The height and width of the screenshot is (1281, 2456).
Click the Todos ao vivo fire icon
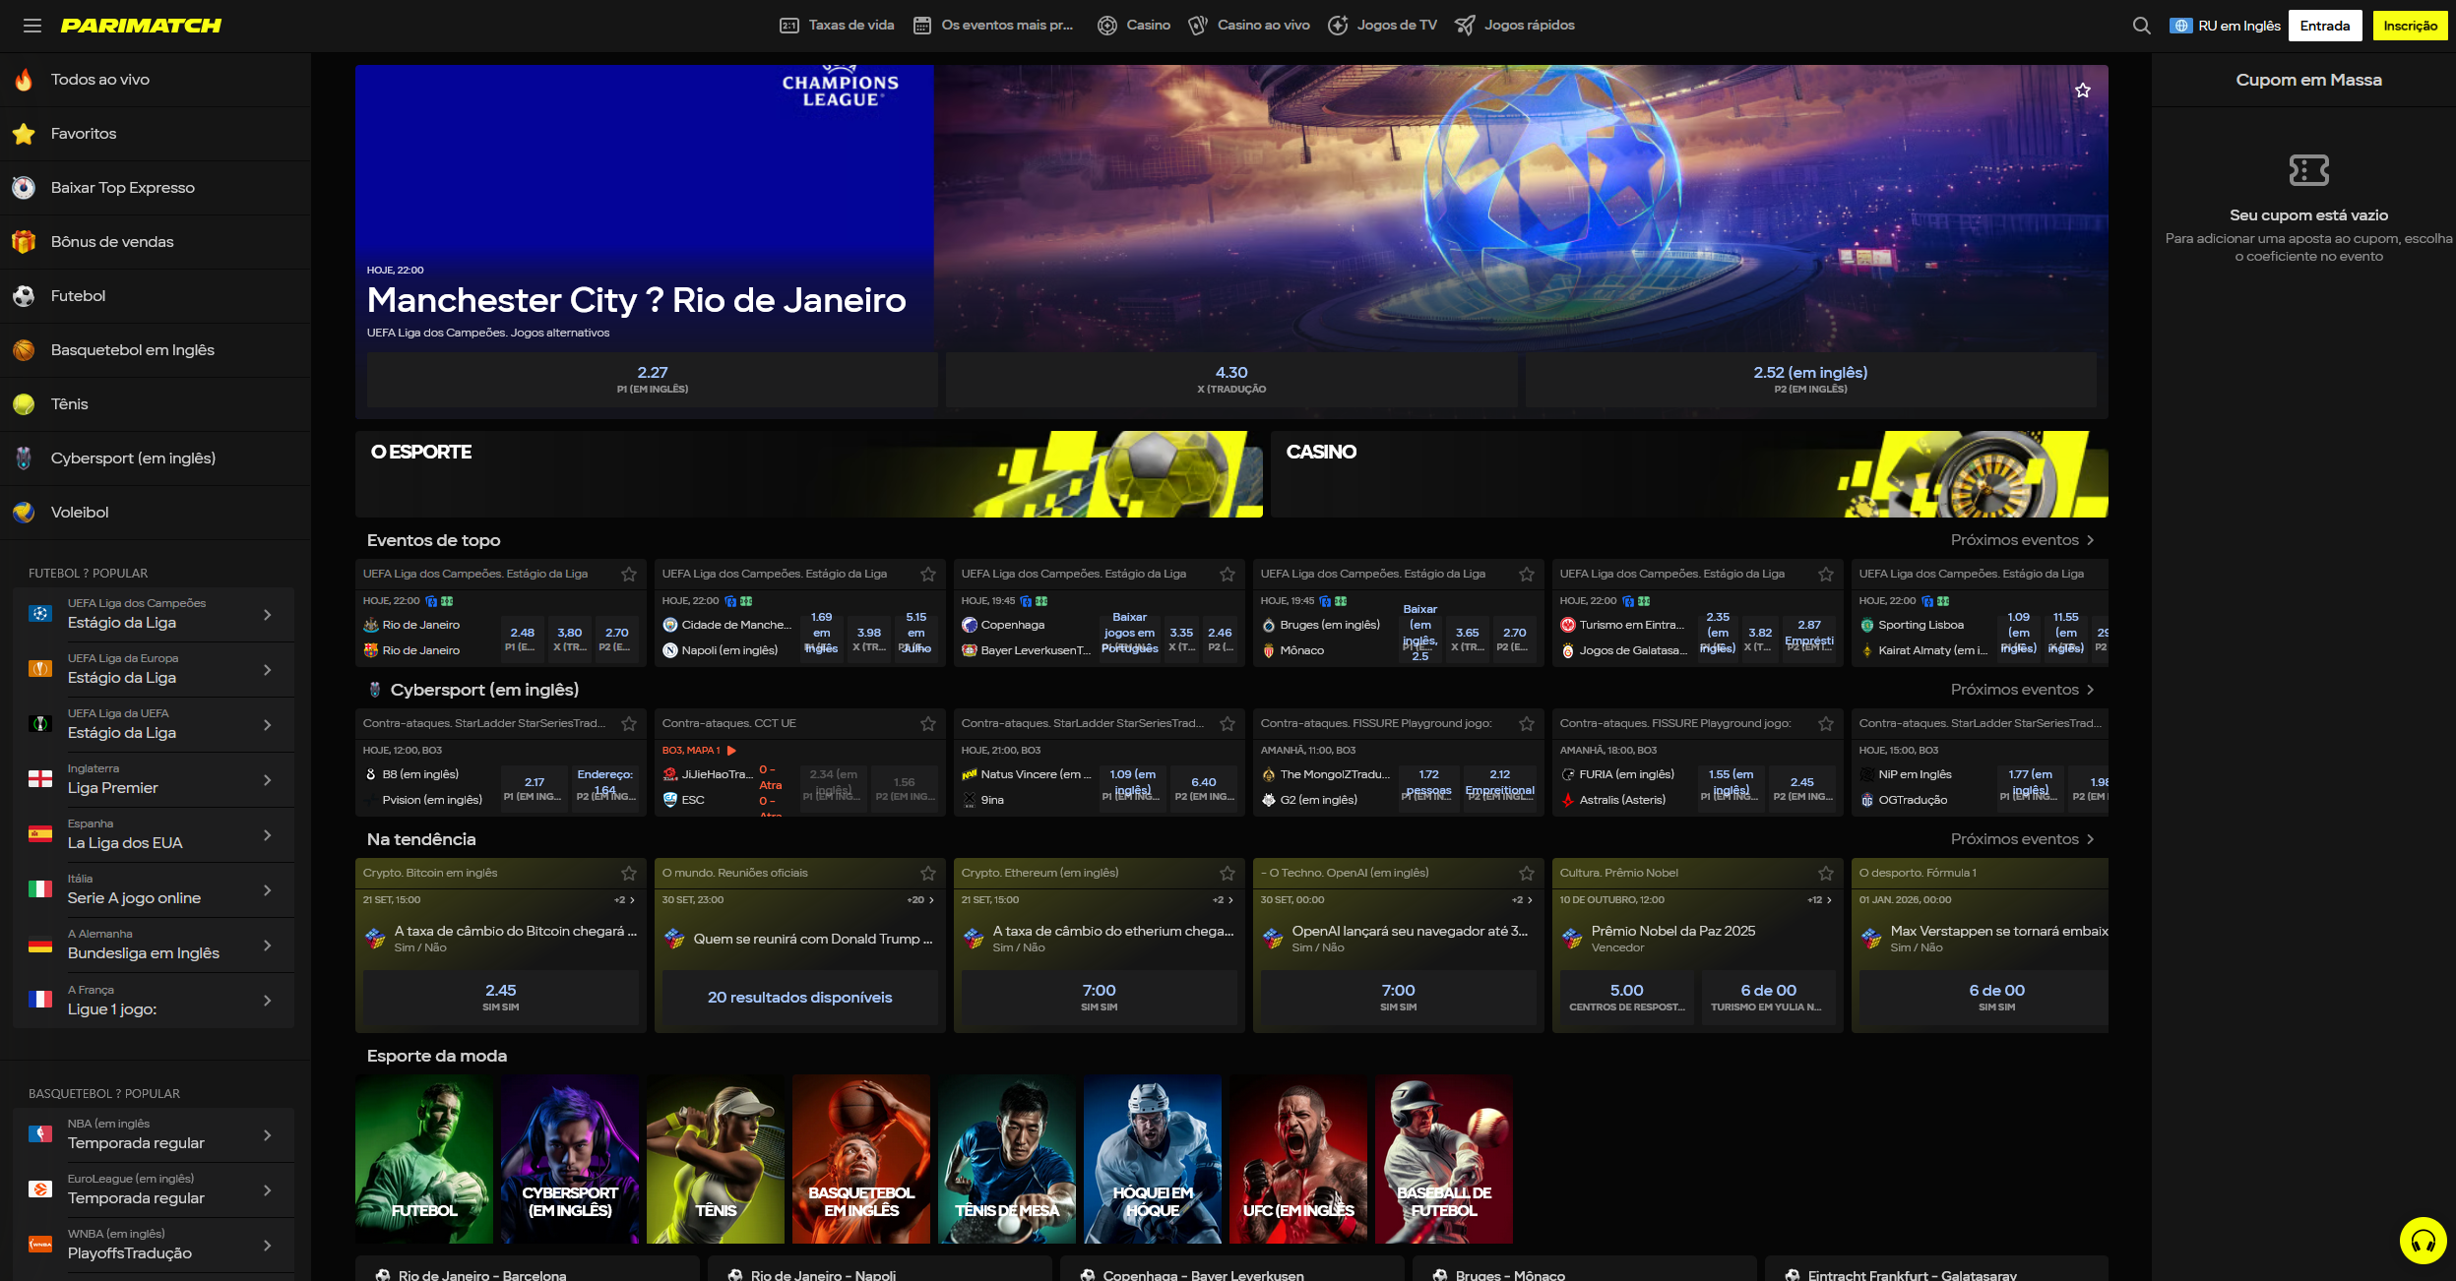tap(24, 80)
